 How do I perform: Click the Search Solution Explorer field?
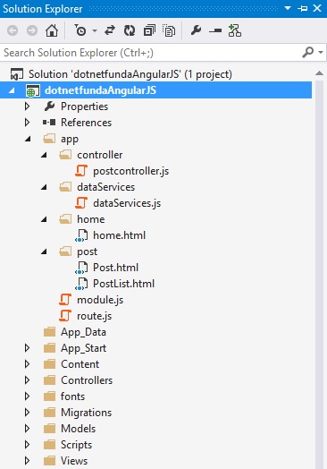[151, 53]
